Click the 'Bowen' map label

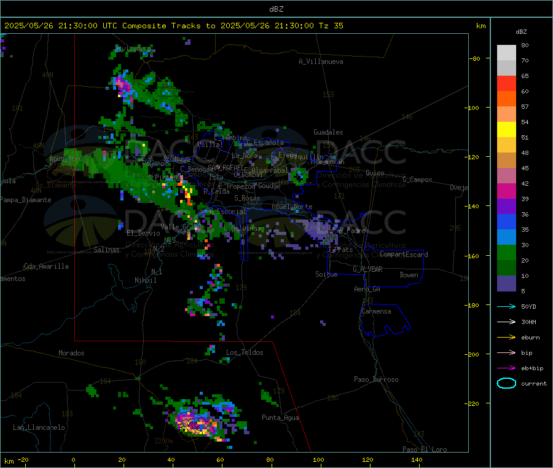(x=409, y=275)
